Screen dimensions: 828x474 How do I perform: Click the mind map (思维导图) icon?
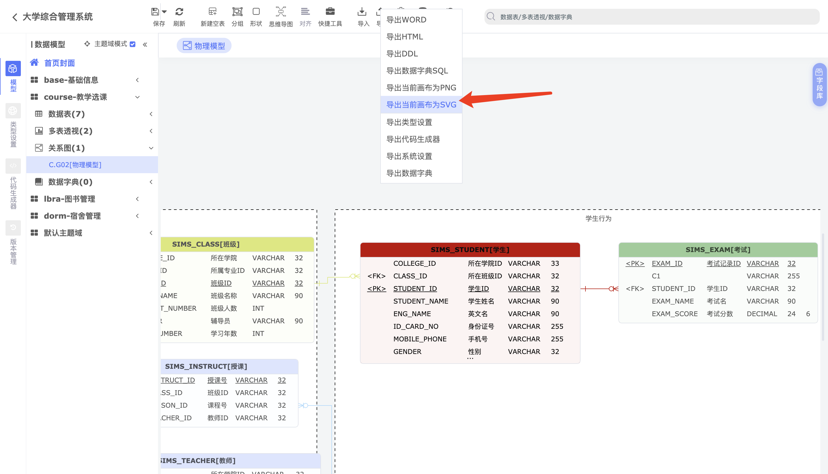pos(281,12)
